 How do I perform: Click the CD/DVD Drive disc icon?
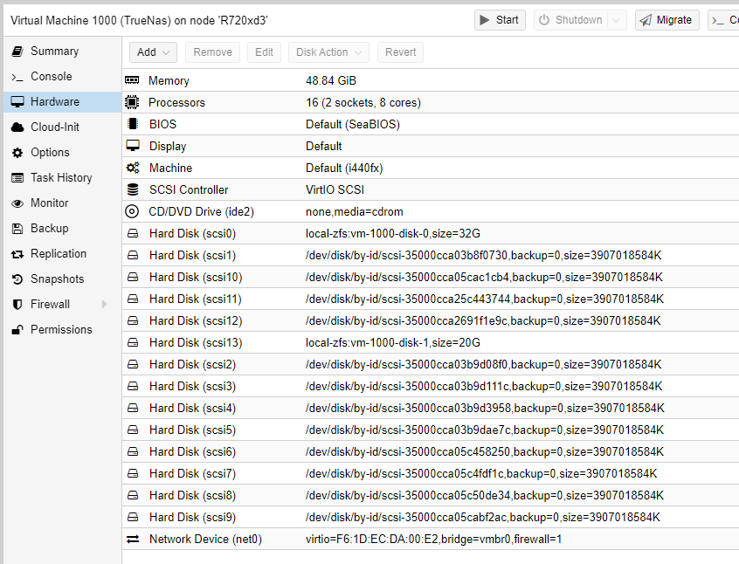tap(132, 211)
